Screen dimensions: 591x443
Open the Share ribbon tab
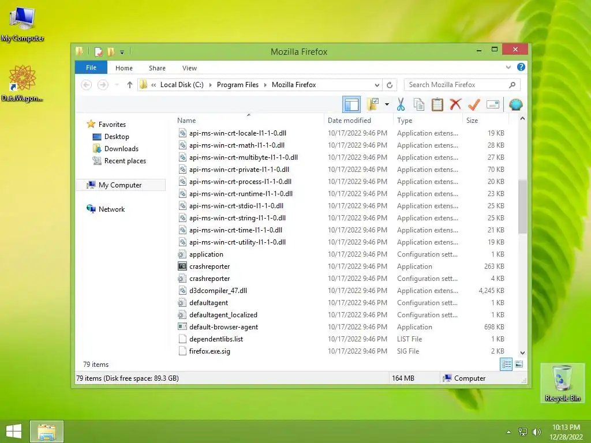coord(157,68)
